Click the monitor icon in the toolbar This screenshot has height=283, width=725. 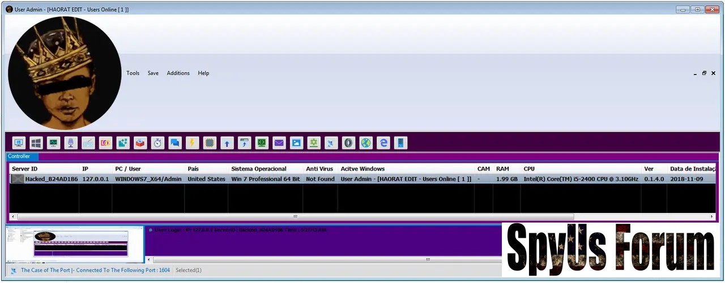[19, 143]
